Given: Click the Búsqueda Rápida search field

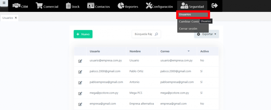Looking at the screenshot, I should [x=143, y=34].
